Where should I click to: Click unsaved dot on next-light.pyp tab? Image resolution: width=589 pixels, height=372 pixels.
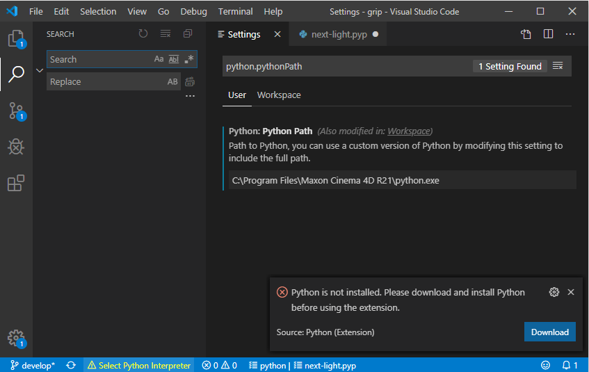coord(376,34)
